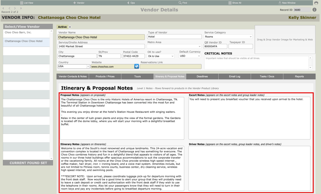Click the vendor image drop area
Image resolution: width=321 pixels, height=194 pixels.
pos(285,40)
